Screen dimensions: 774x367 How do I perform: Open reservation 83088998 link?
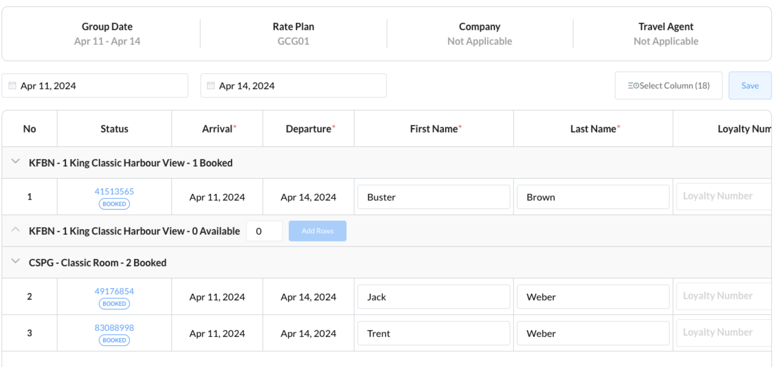point(114,328)
